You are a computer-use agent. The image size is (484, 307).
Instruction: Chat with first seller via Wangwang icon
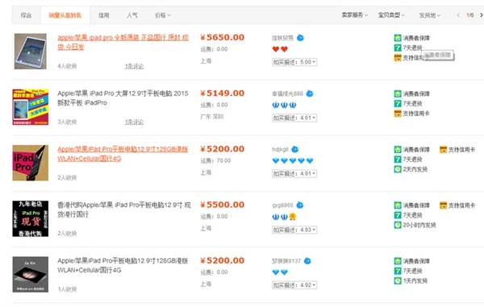(300, 38)
